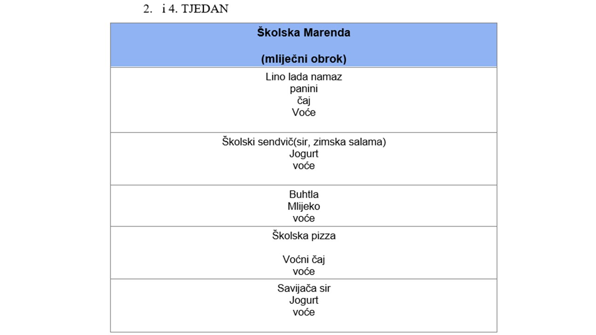Click the word TJEDAN in the heading
596x335 pixels.
(x=205, y=9)
